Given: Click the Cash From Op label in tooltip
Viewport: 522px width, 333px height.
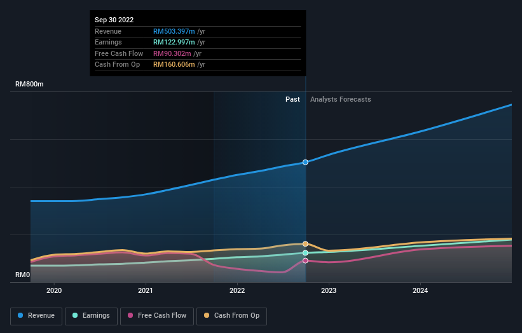Looking at the screenshot, I should click(x=117, y=65).
